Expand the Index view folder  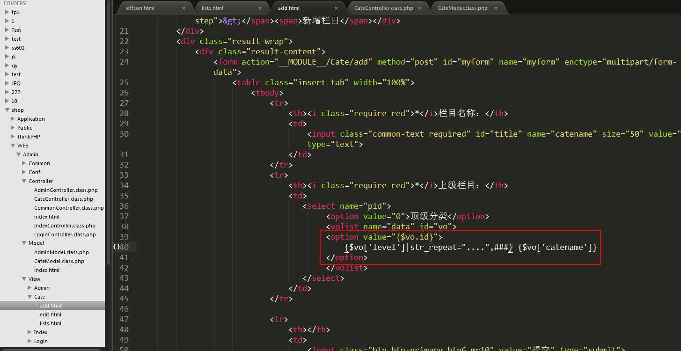tap(29, 332)
